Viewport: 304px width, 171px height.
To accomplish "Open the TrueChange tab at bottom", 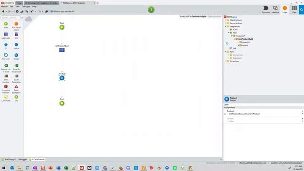I will click(x=9, y=160).
